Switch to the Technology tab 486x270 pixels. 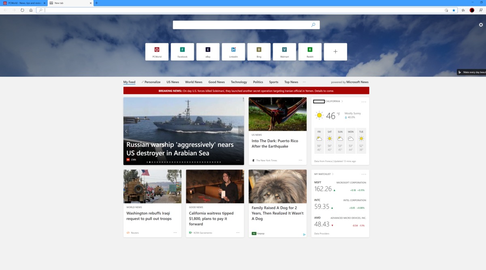(x=239, y=82)
